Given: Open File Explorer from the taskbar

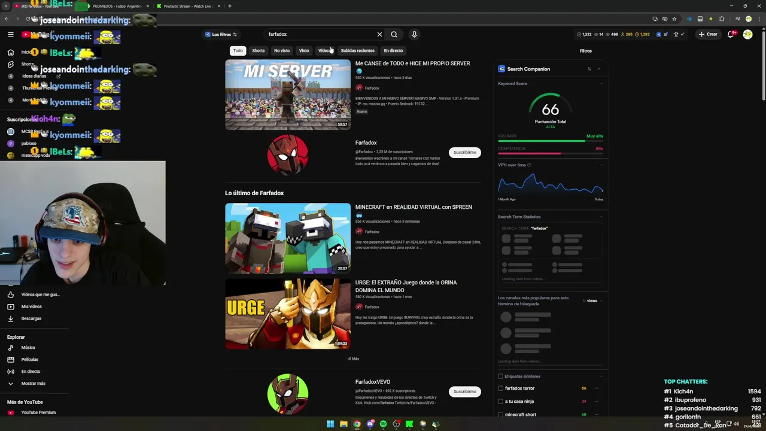Looking at the screenshot, I should click(344, 424).
